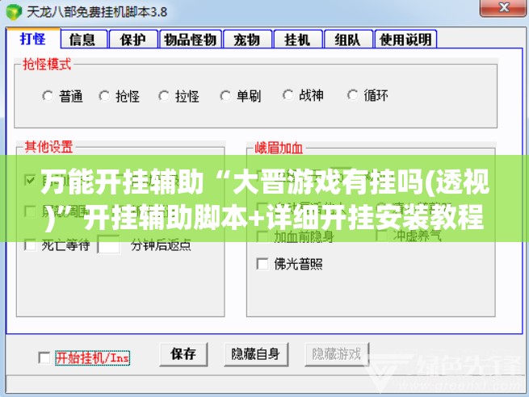
Task: Select the 拉怪 radio button
Action: pos(164,96)
